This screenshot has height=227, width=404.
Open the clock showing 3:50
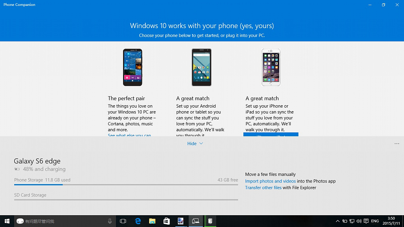pos(391,221)
